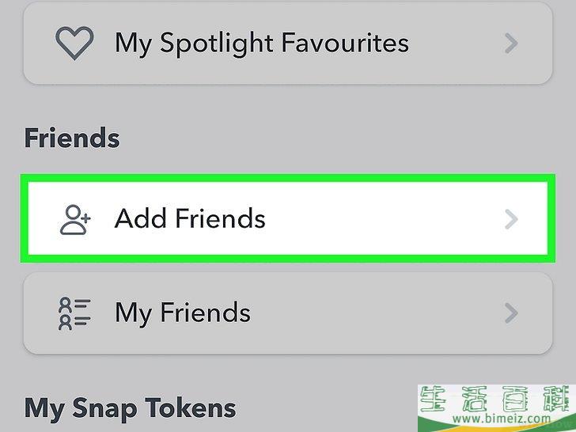This screenshot has width=576, height=432.
Task: Click the 活 character in the watermark
Action: click(475, 399)
